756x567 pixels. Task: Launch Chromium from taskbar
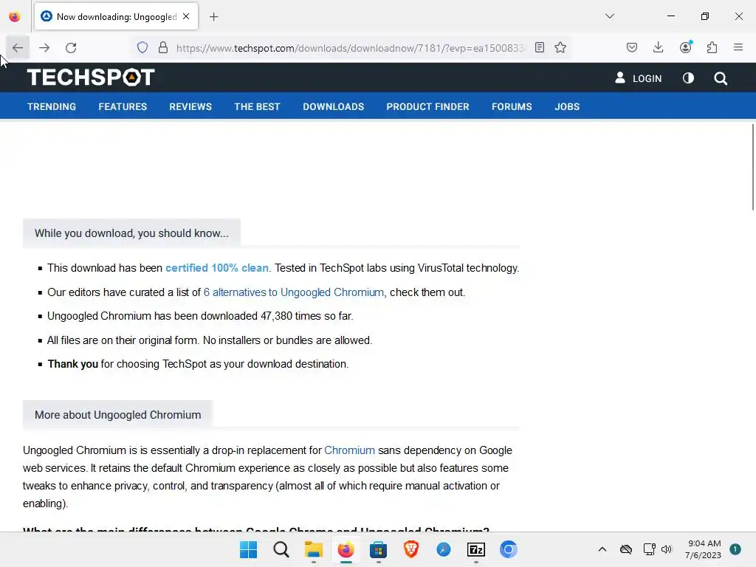pos(508,549)
